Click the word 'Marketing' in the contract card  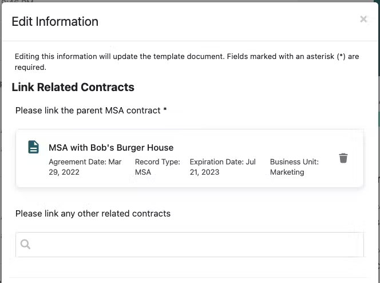(x=287, y=172)
